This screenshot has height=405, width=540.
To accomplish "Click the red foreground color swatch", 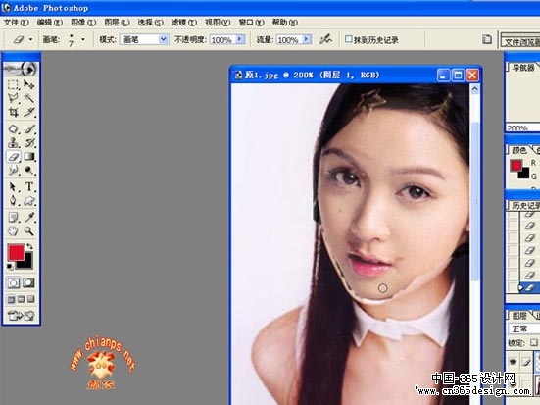I will coord(16,253).
